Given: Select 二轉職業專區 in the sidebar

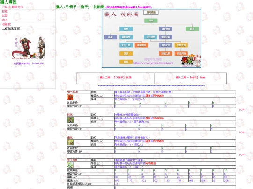Looking at the screenshot, I should (x=11, y=28).
